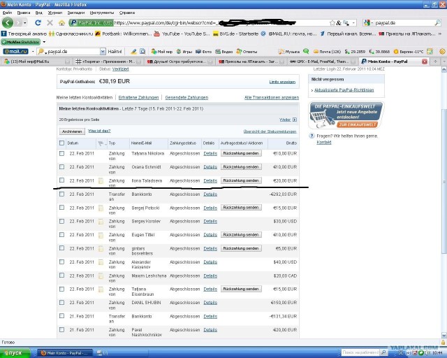Expand the address bar URL dropdown arrow
Screen dimensions: 447x358
pyautogui.click(x=354, y=22)
